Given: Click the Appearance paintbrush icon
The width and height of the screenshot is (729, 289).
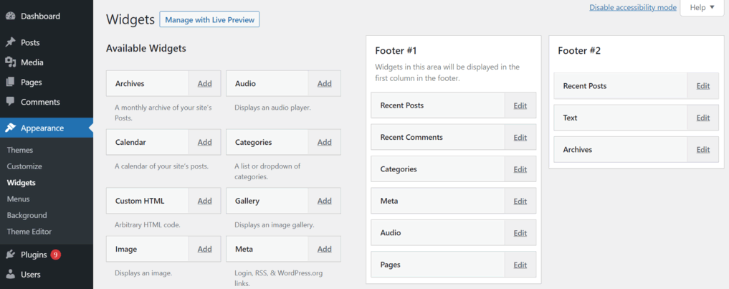Looking at the screenshot, I should [11, 128].
